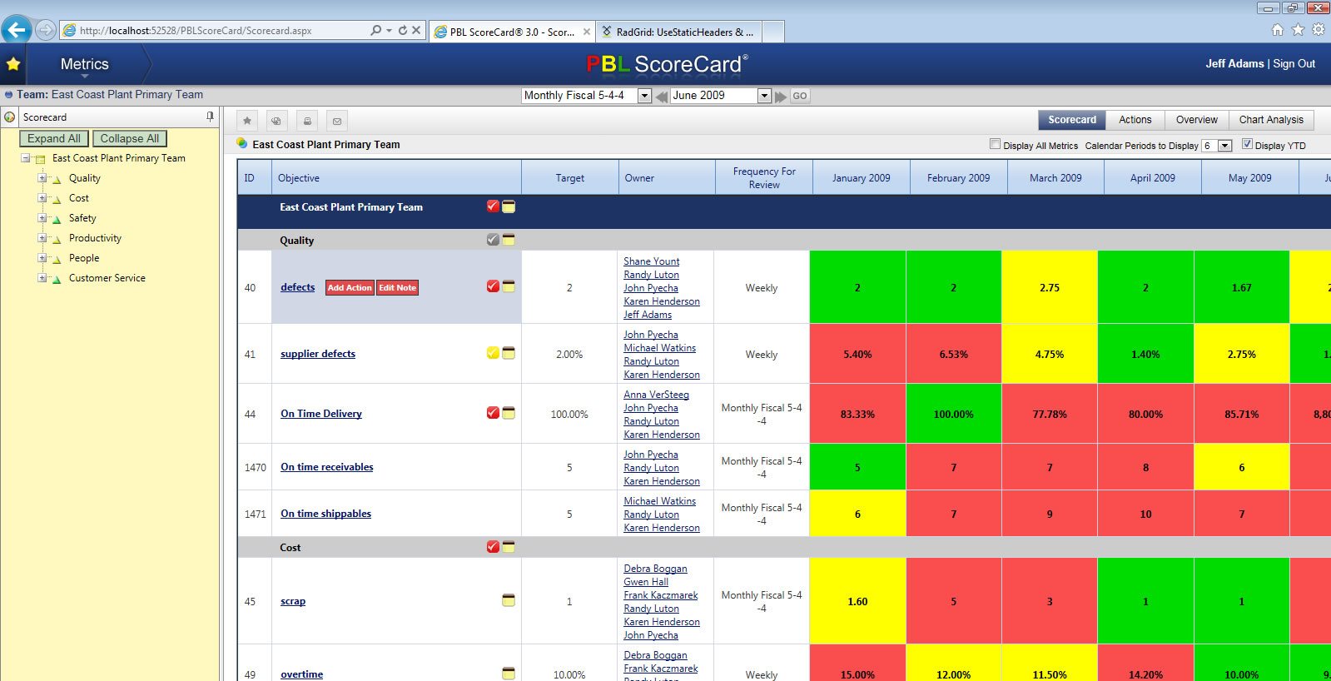Click the grey action check on Quality header

pyautogui.click(x=493, y=240)
